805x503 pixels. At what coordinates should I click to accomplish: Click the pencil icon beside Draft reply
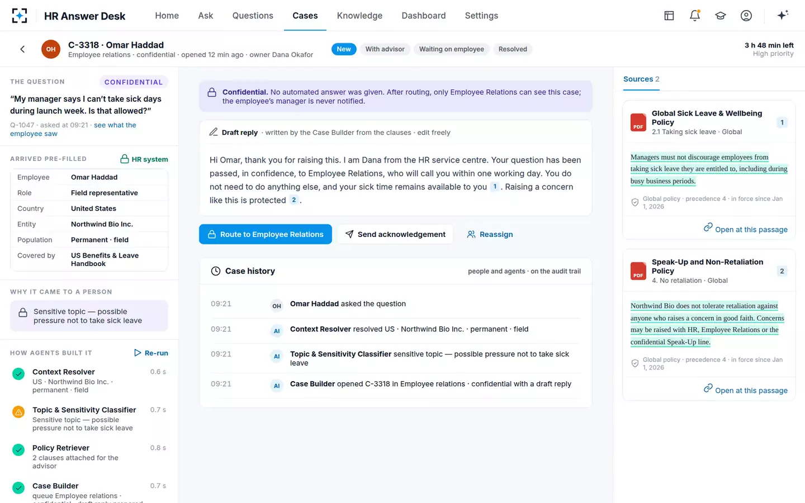214,132
